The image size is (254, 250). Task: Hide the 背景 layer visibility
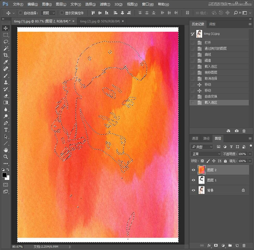[x=193, y=190]
